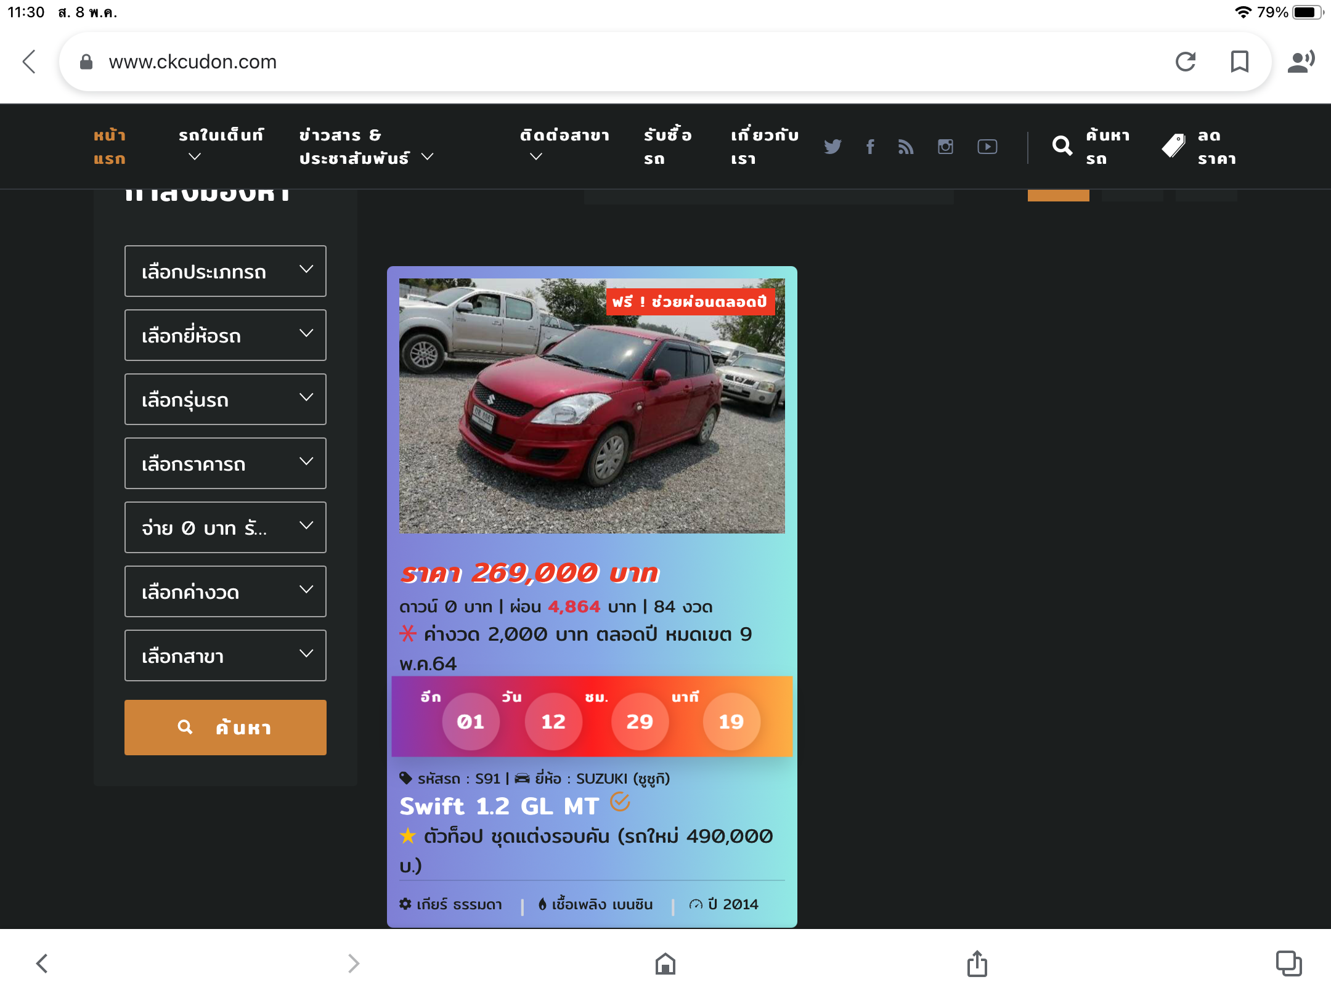
Task: Tap the browser share icon
Action: [x=977, y=964]
